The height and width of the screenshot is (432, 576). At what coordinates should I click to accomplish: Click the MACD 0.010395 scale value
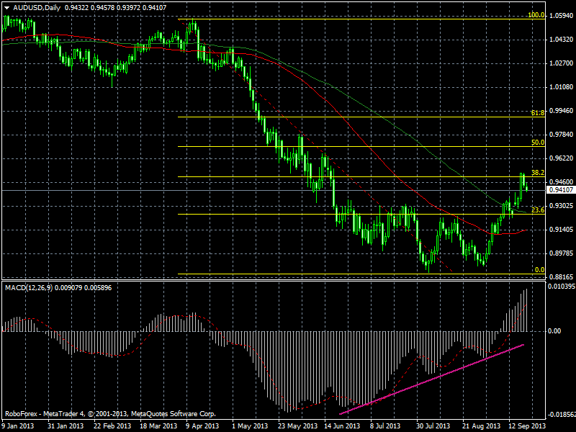[562, 286]
